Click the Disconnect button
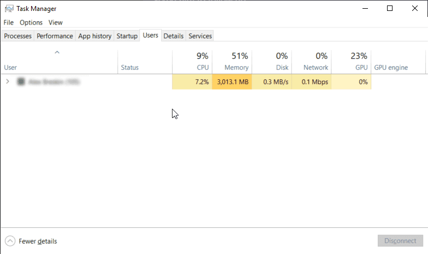This screenshot has height=254, width=428. click(400, 241)
